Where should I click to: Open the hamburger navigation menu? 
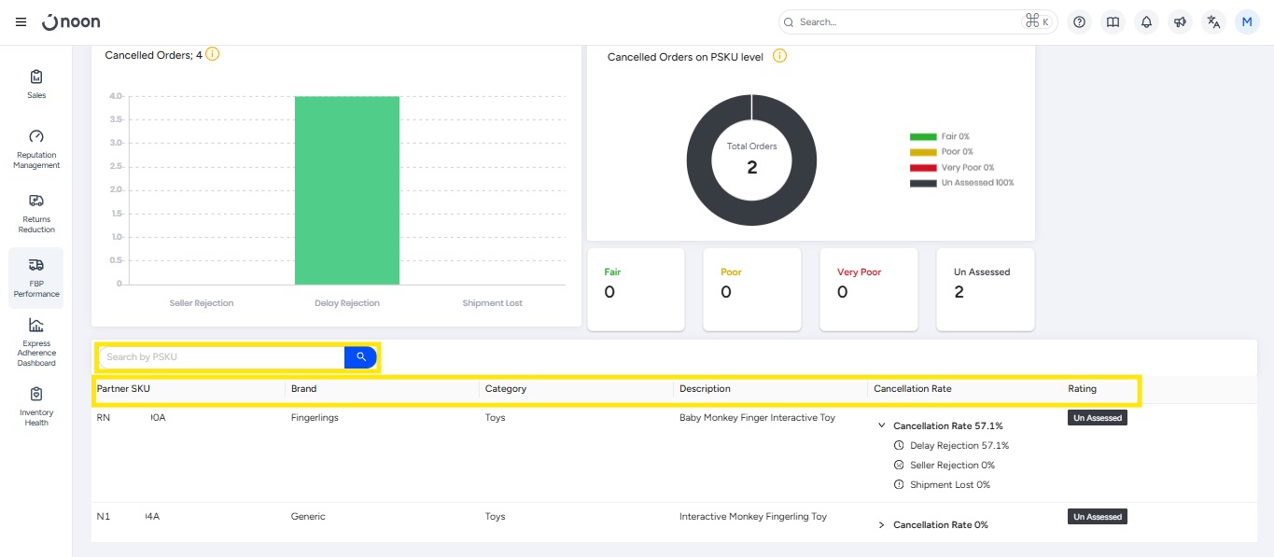[x=21, y=21]
